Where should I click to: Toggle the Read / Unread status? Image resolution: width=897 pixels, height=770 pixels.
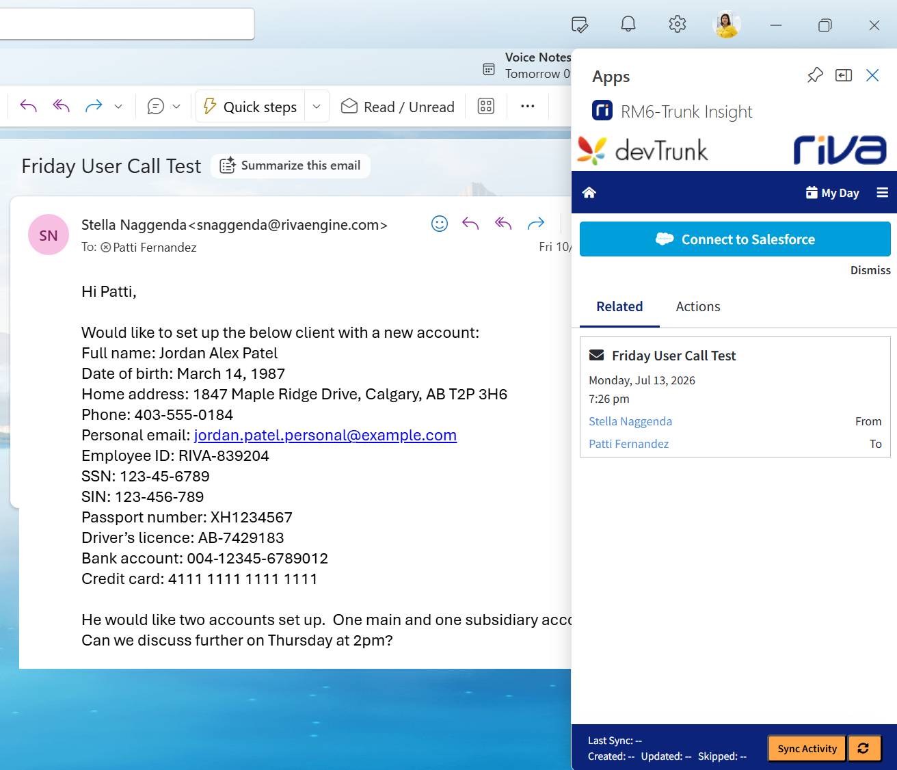coord(398,107)
